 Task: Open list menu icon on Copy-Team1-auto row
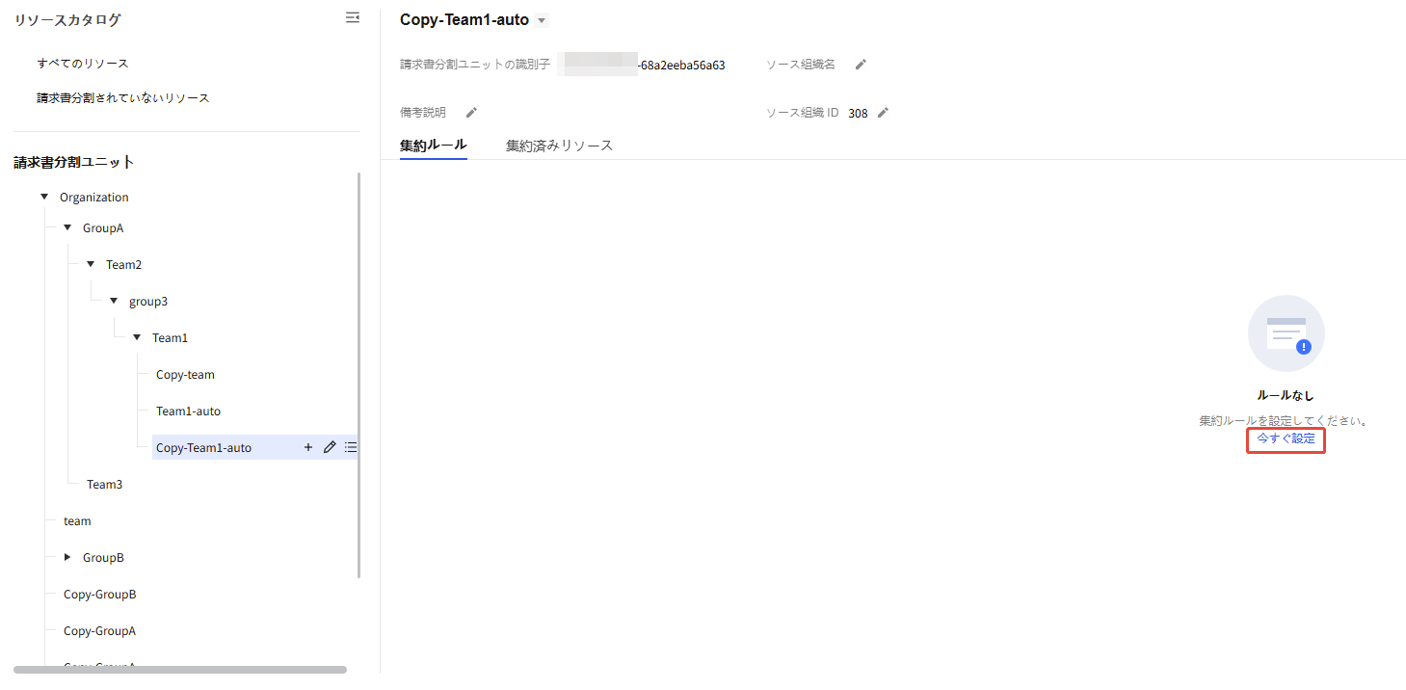351,447
